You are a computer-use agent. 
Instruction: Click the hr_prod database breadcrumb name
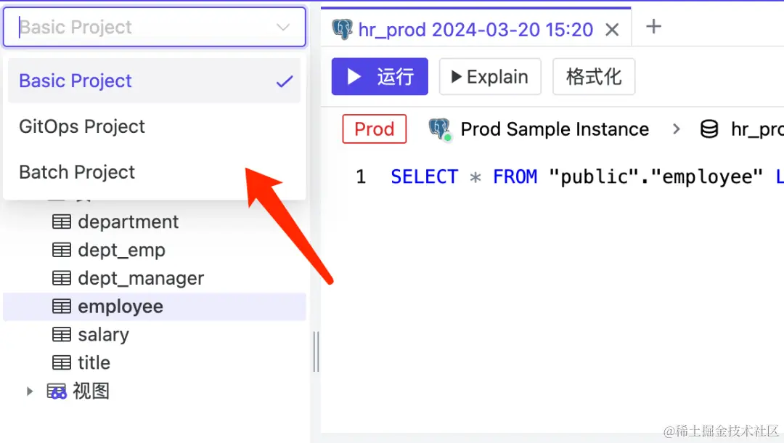(757, 129)
